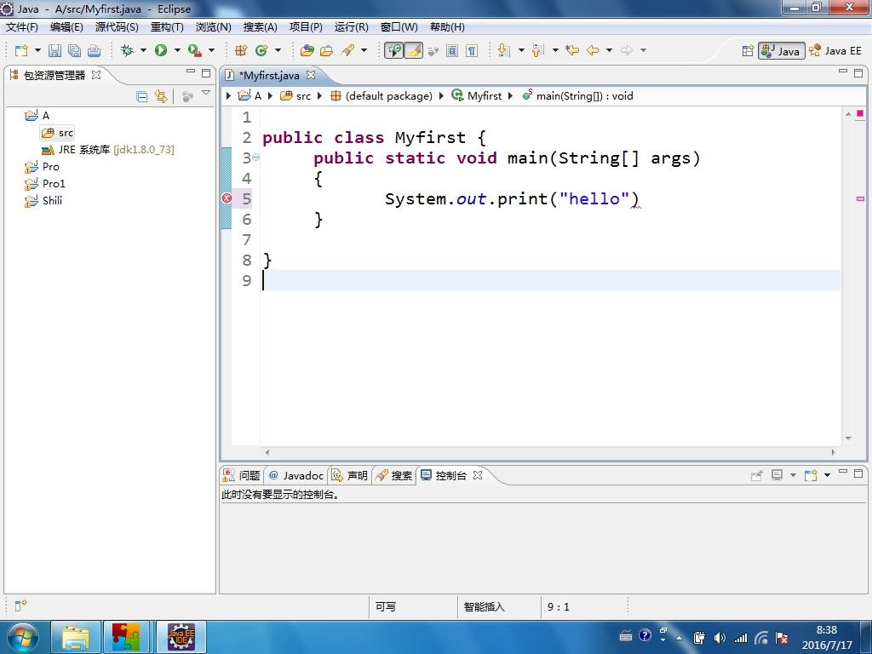Image resolution: width=872 pixels, height=654 pixels.
Task: Open Previous Annotation dropdown arrow
Action: pos(555,50)
